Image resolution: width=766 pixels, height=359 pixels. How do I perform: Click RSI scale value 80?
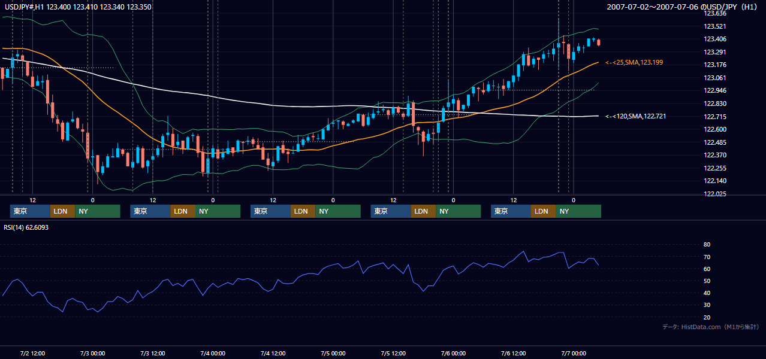pyautogui.click(x=707, y=245)
